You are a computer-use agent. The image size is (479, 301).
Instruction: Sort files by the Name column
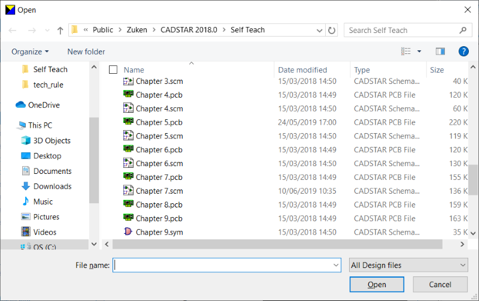coord(134,70)
